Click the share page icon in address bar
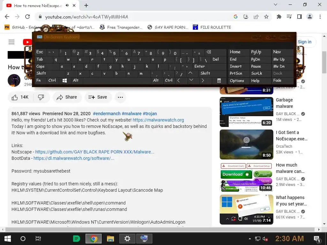The height and width of the screenshot is (245, 327). [256, 17]
